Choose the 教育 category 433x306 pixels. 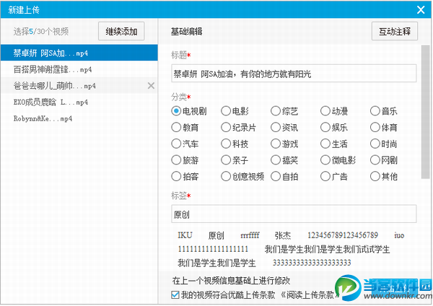pyautogui.click(x=185, y=127)
